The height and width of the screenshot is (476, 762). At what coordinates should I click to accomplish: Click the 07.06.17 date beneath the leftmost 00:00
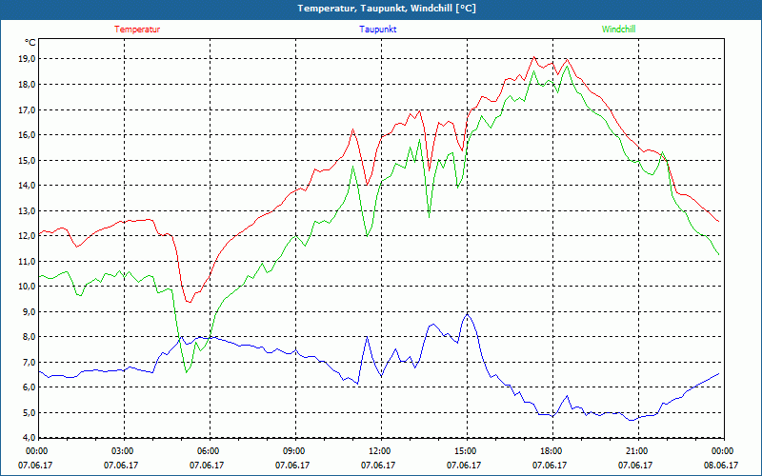point(35,466)
